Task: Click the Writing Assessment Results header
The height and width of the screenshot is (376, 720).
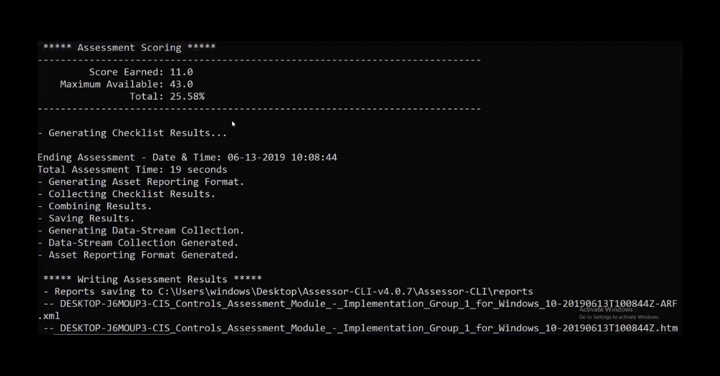Action: point(152,279)
